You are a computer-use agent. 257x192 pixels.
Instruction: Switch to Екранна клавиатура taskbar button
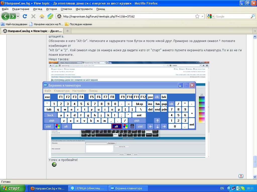[x=129, y=188]
